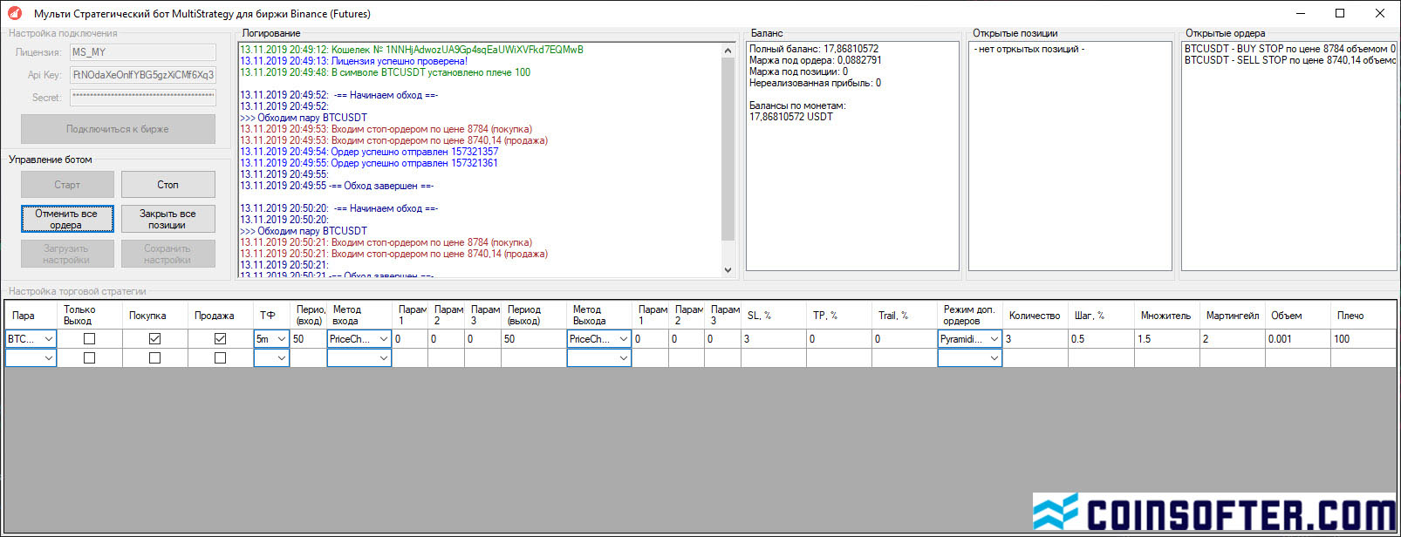
Task: Click 'нет открытых позиций' text in positions list
Action: pyautogui.click(x=1029, y=50)
